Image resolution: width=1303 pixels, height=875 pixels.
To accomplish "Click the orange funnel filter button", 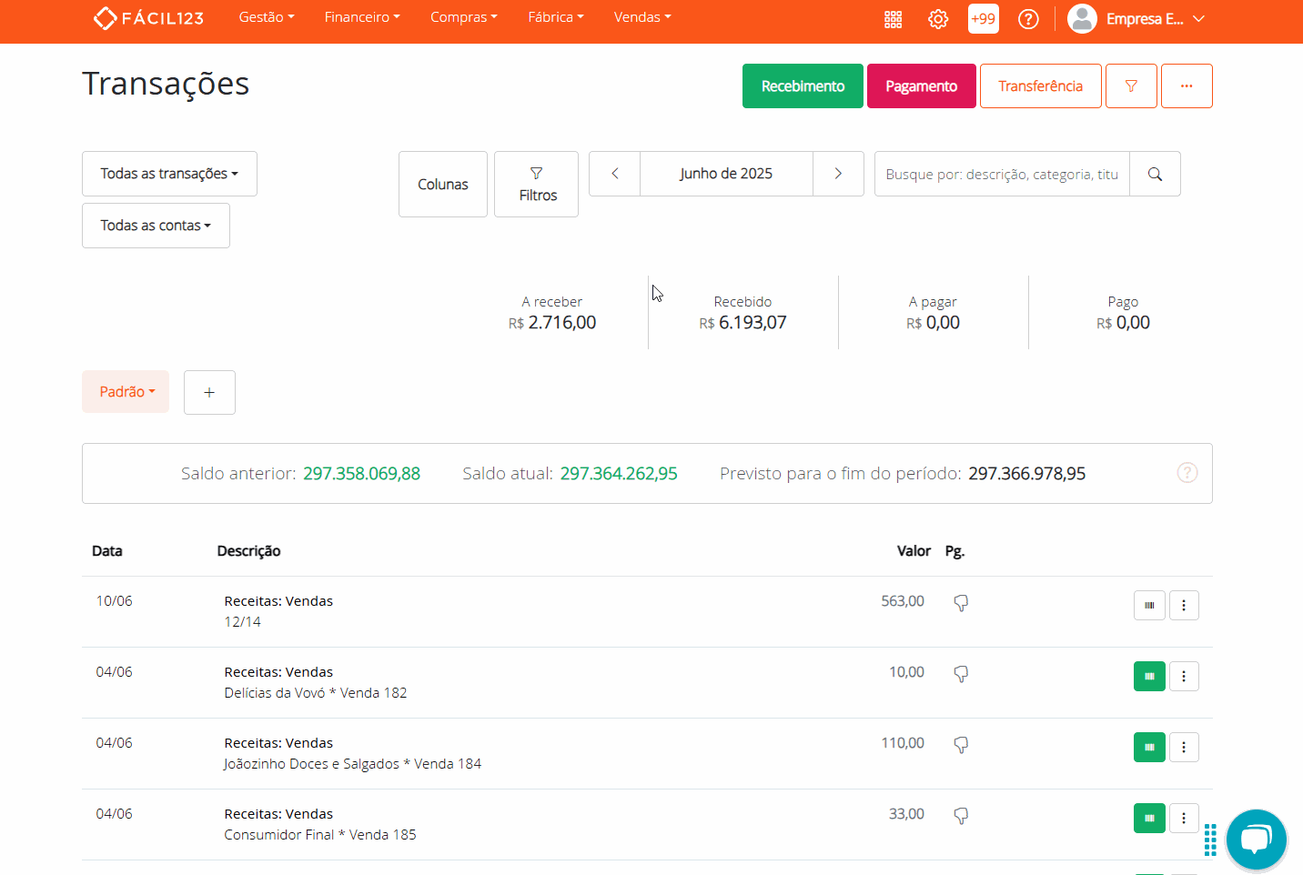I will coord(1131,85).
